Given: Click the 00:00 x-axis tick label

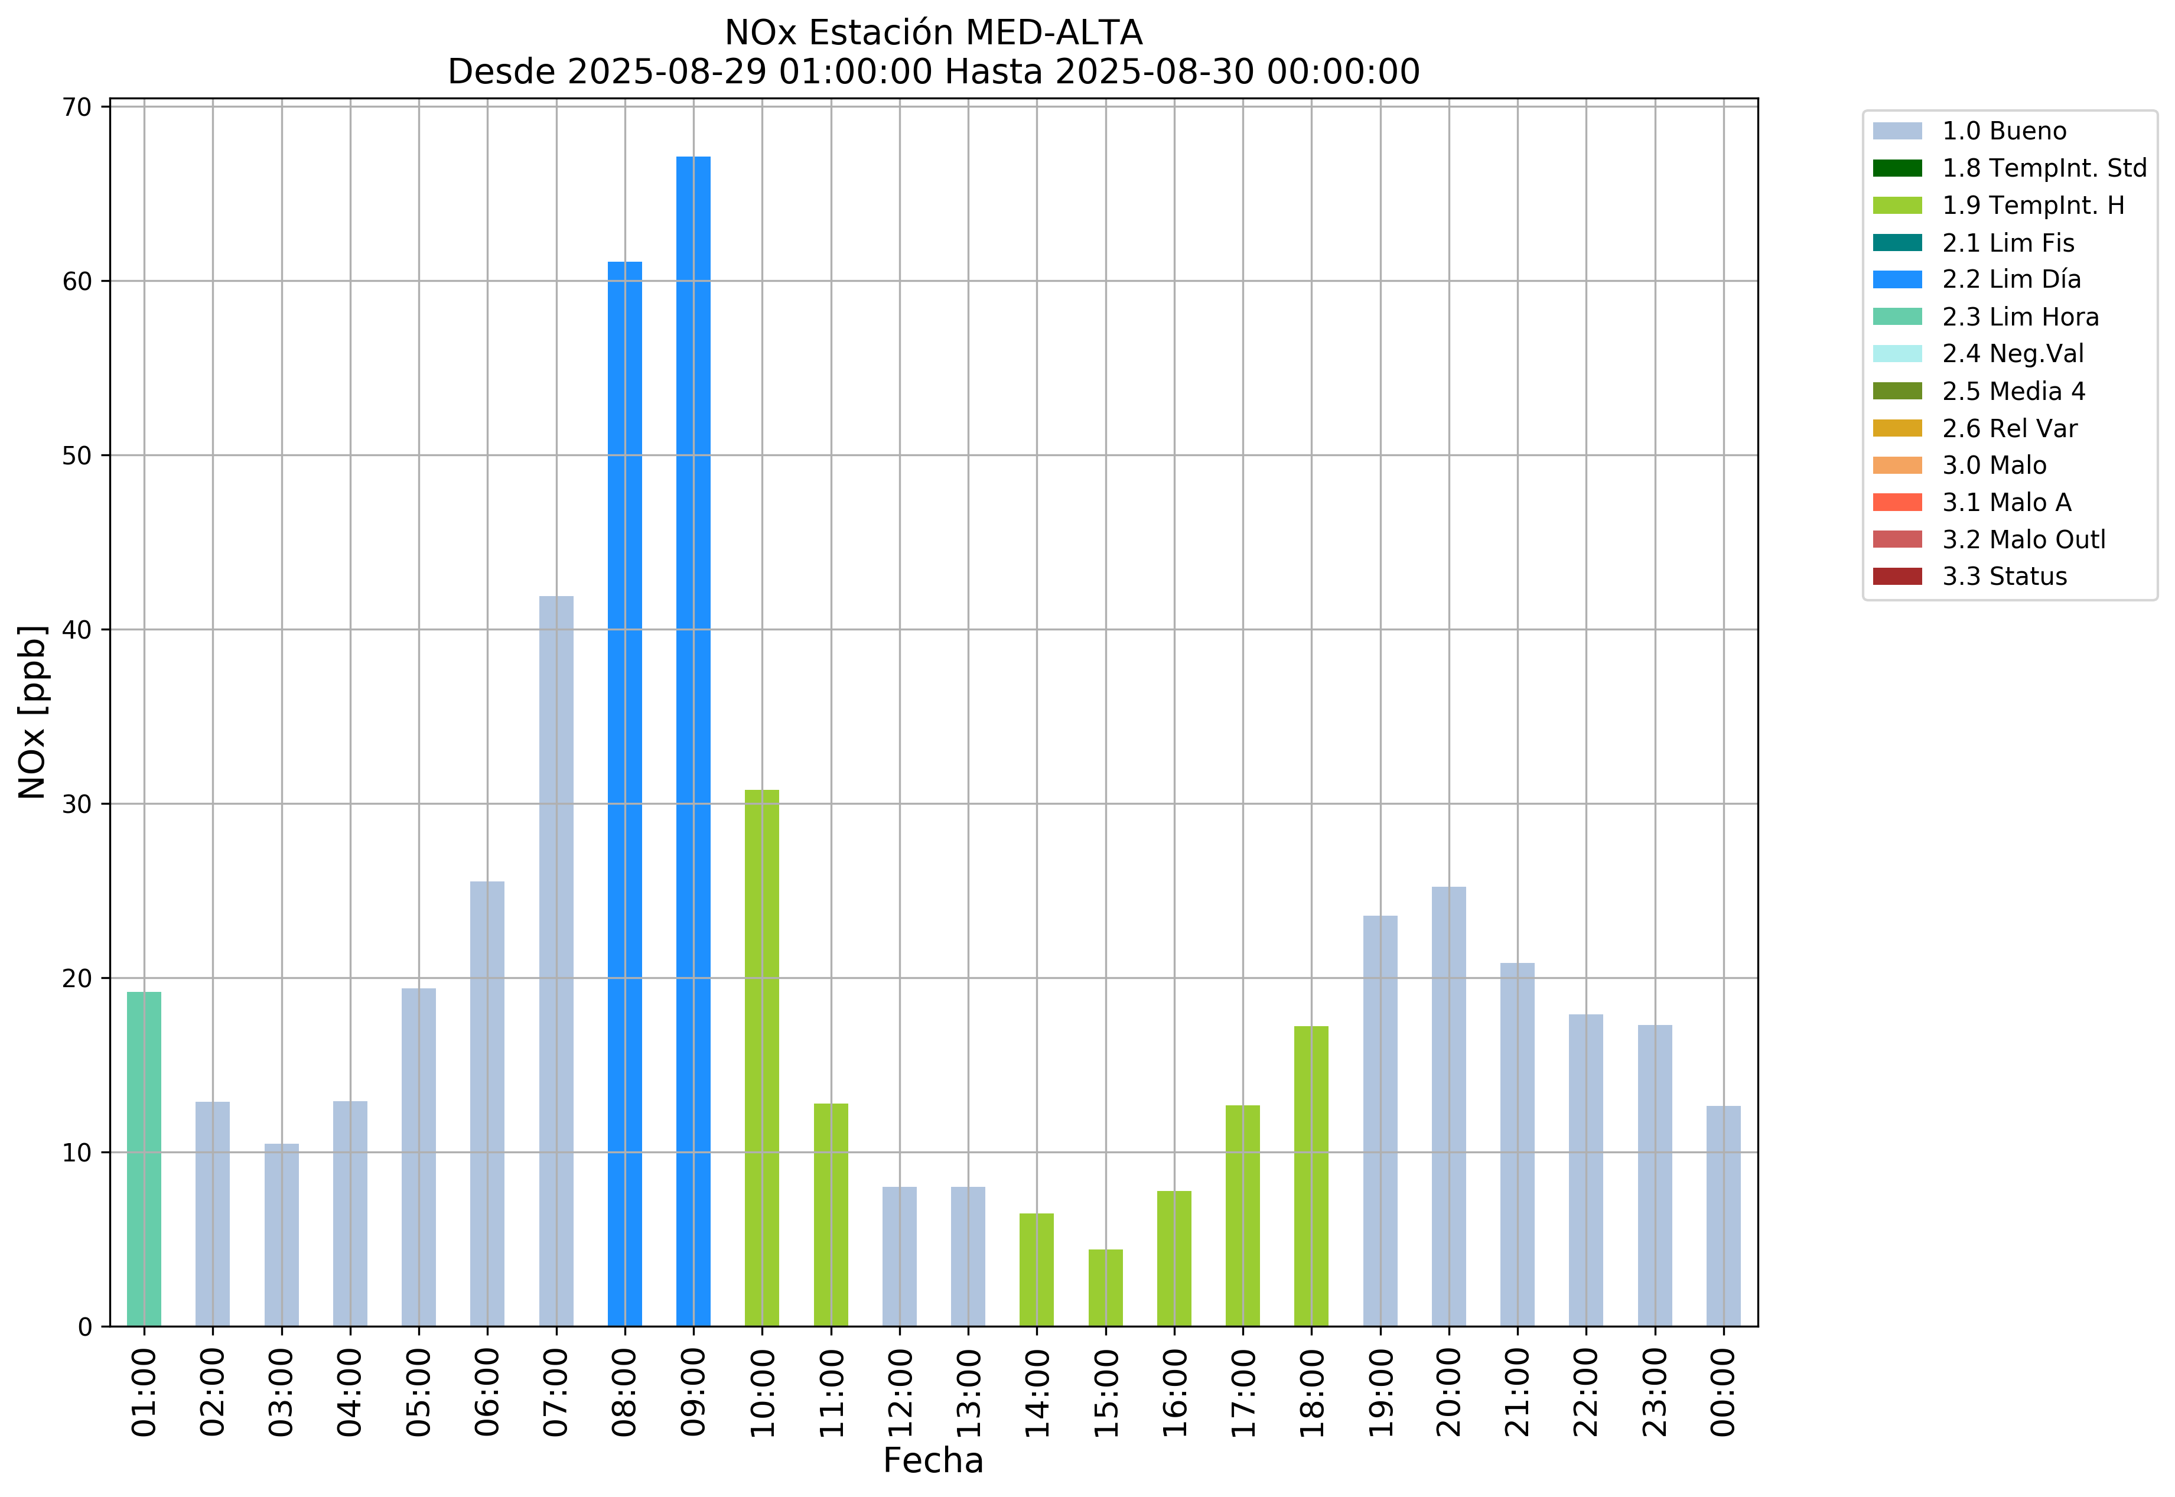Looking at the screenshot, I should (x=1723, y=1392).
